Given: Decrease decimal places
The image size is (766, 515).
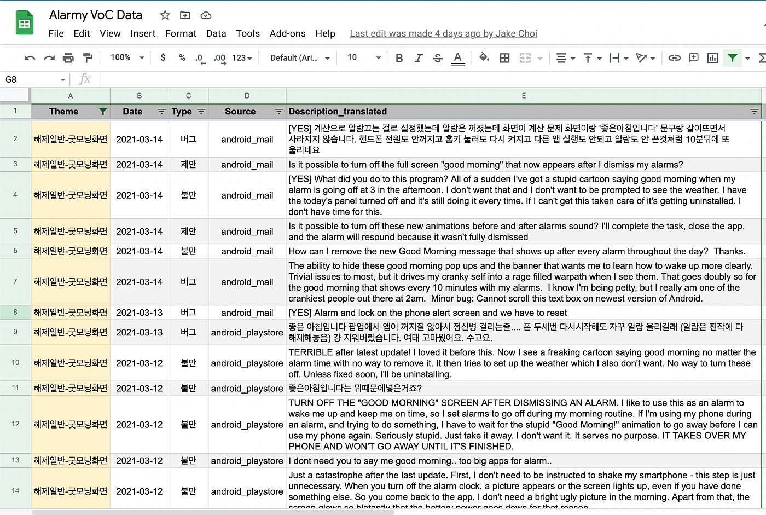Looking at the screenshot, I should click(200, 59).
